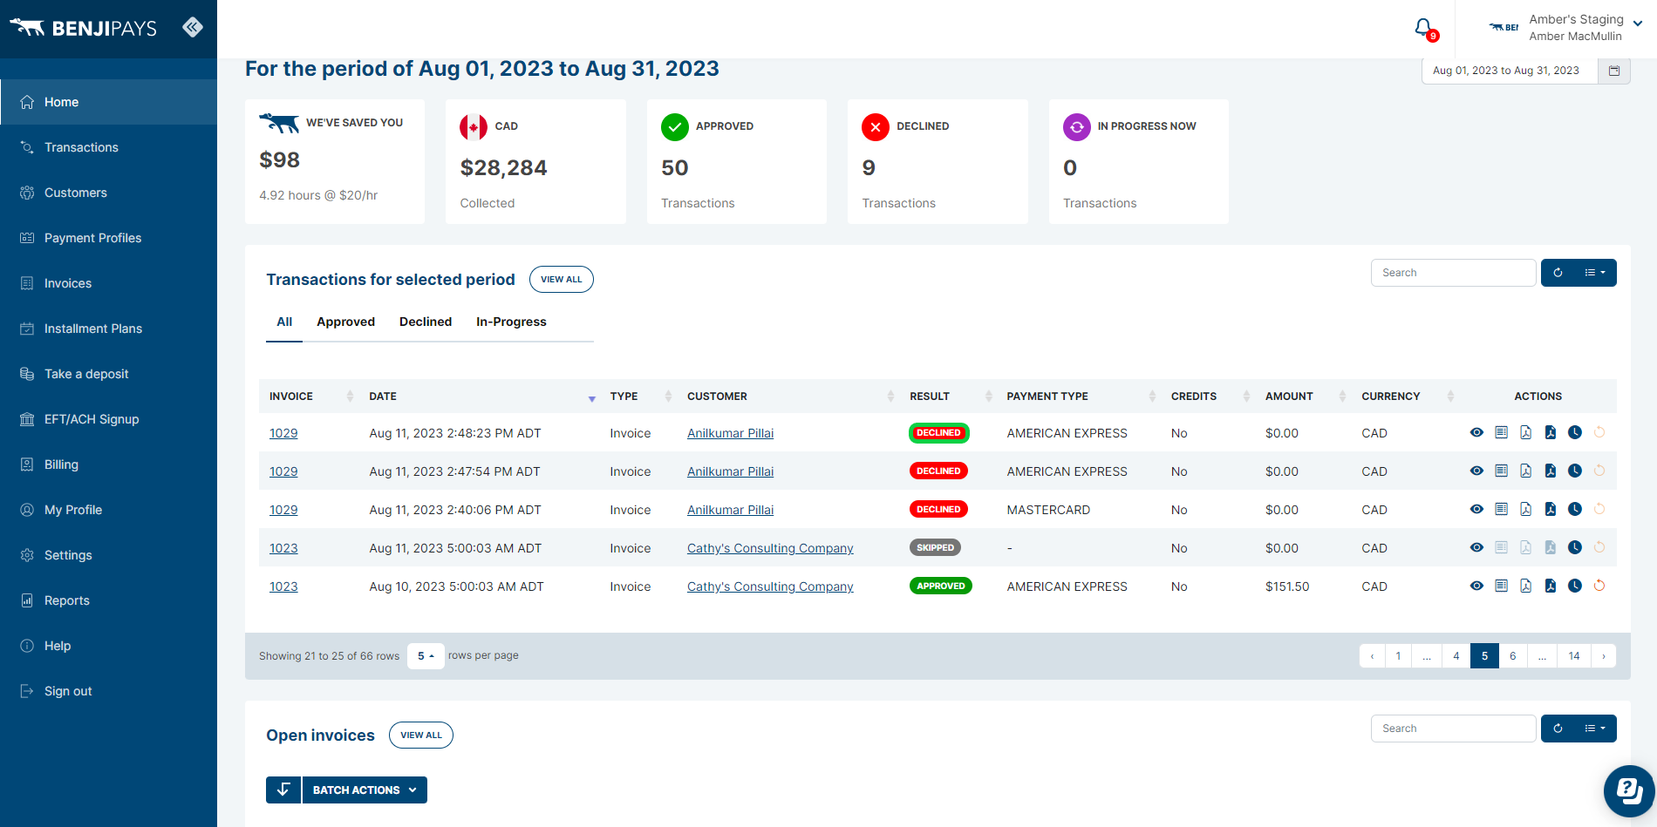Open Payment Profiles in the sidebar
Viewport: 1657px width, 827px height.
(x=92, y=238)
